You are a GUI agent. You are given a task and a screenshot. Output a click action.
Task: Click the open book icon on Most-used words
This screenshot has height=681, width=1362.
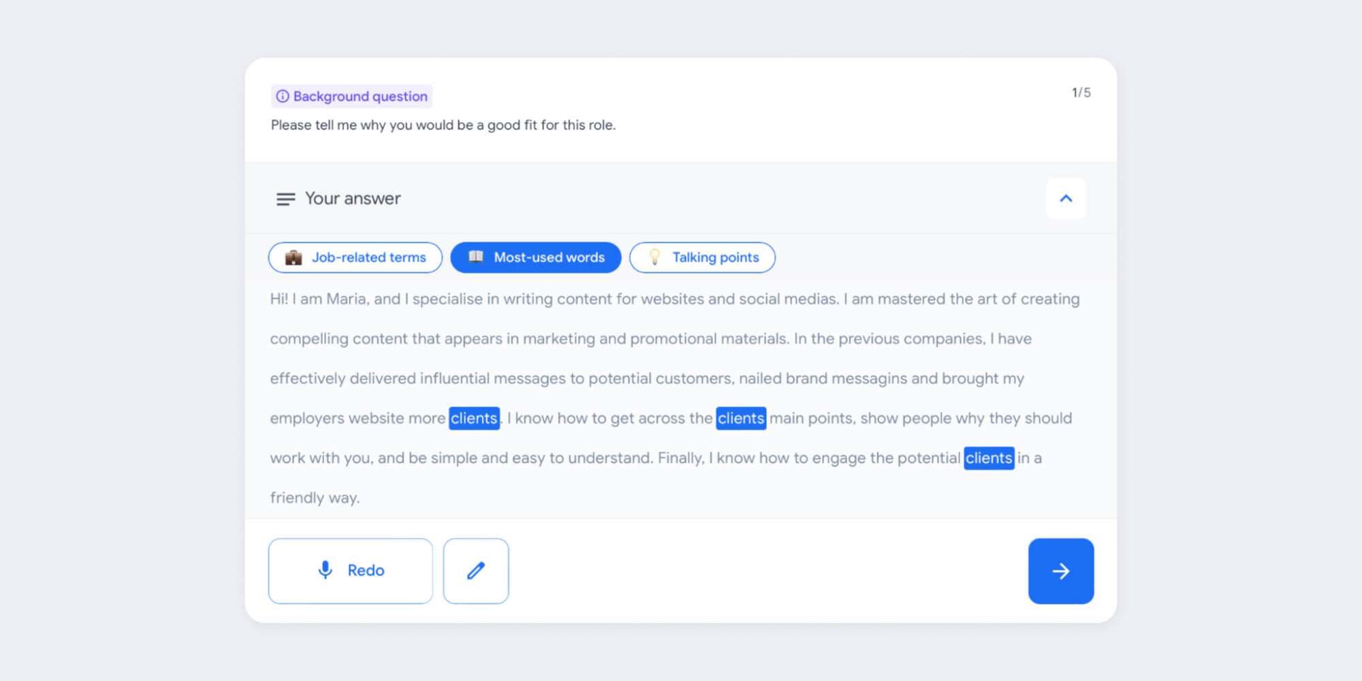[476, 257]
